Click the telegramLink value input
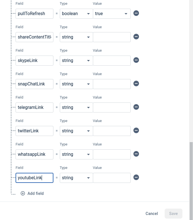Image resolution: width=193 pixels, height=220 pixels. coord(112,107)
